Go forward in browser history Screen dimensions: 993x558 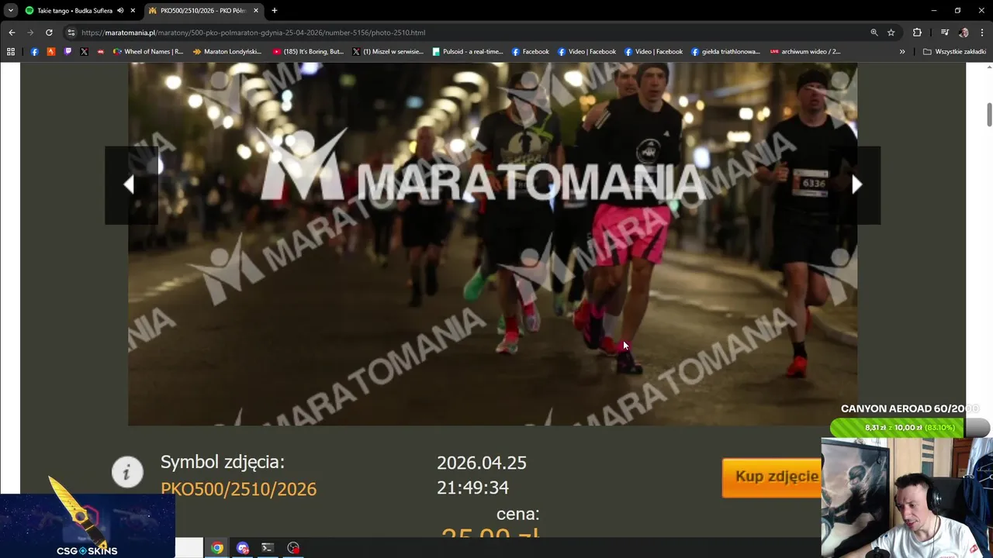coord(30,33)
